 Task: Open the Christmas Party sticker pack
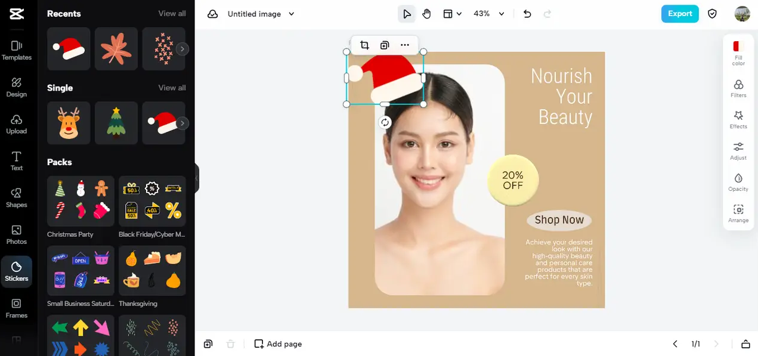81,201
